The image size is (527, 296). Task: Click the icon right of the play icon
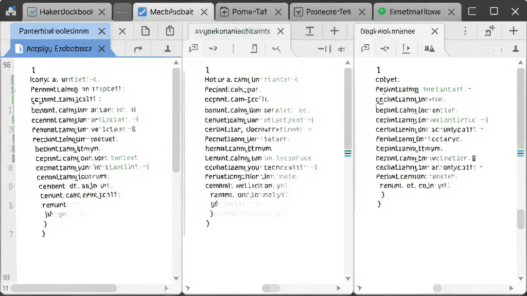429,49
